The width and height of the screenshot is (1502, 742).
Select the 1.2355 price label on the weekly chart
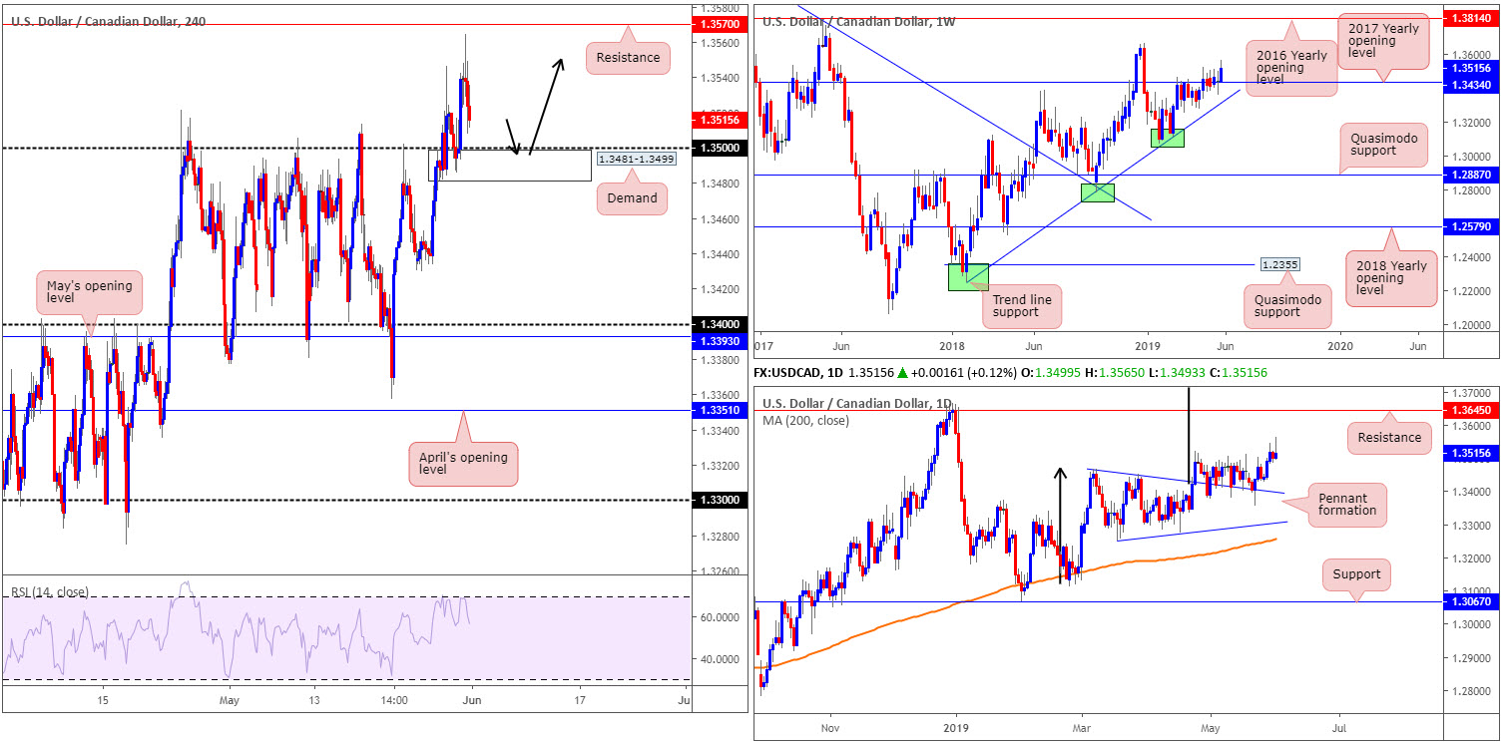click(1280, 264)
